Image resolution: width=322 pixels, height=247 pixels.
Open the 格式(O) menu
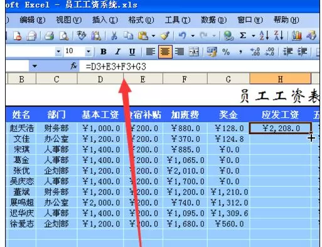(x=141, y=20)
